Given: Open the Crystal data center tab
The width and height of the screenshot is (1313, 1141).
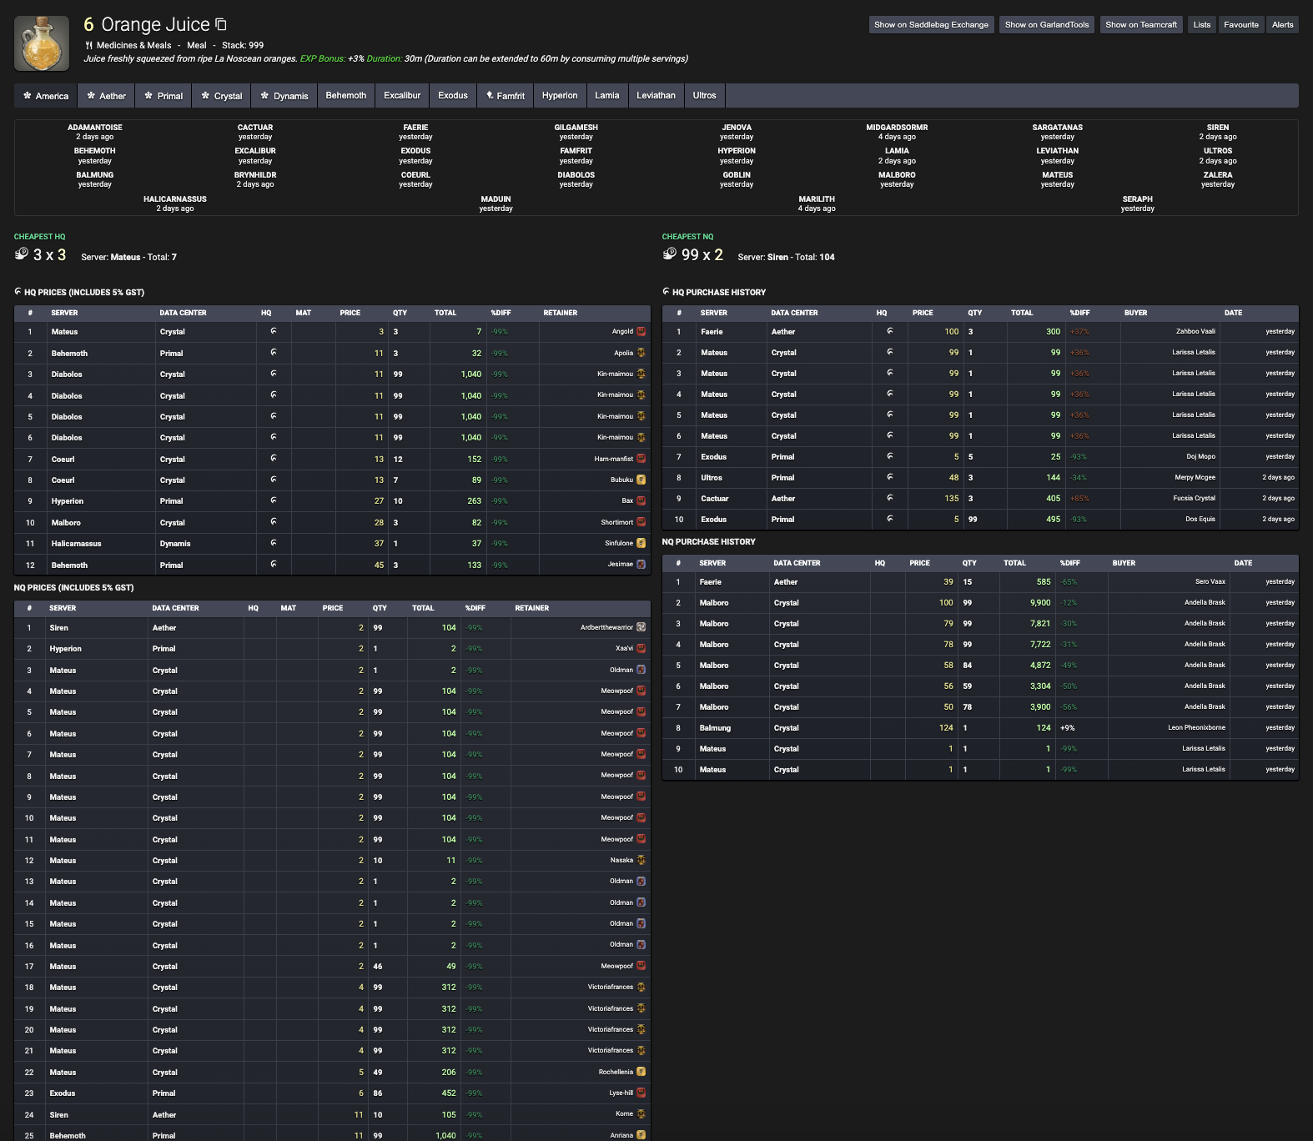Looking at the screenshot, I should [x=221, y=96].
